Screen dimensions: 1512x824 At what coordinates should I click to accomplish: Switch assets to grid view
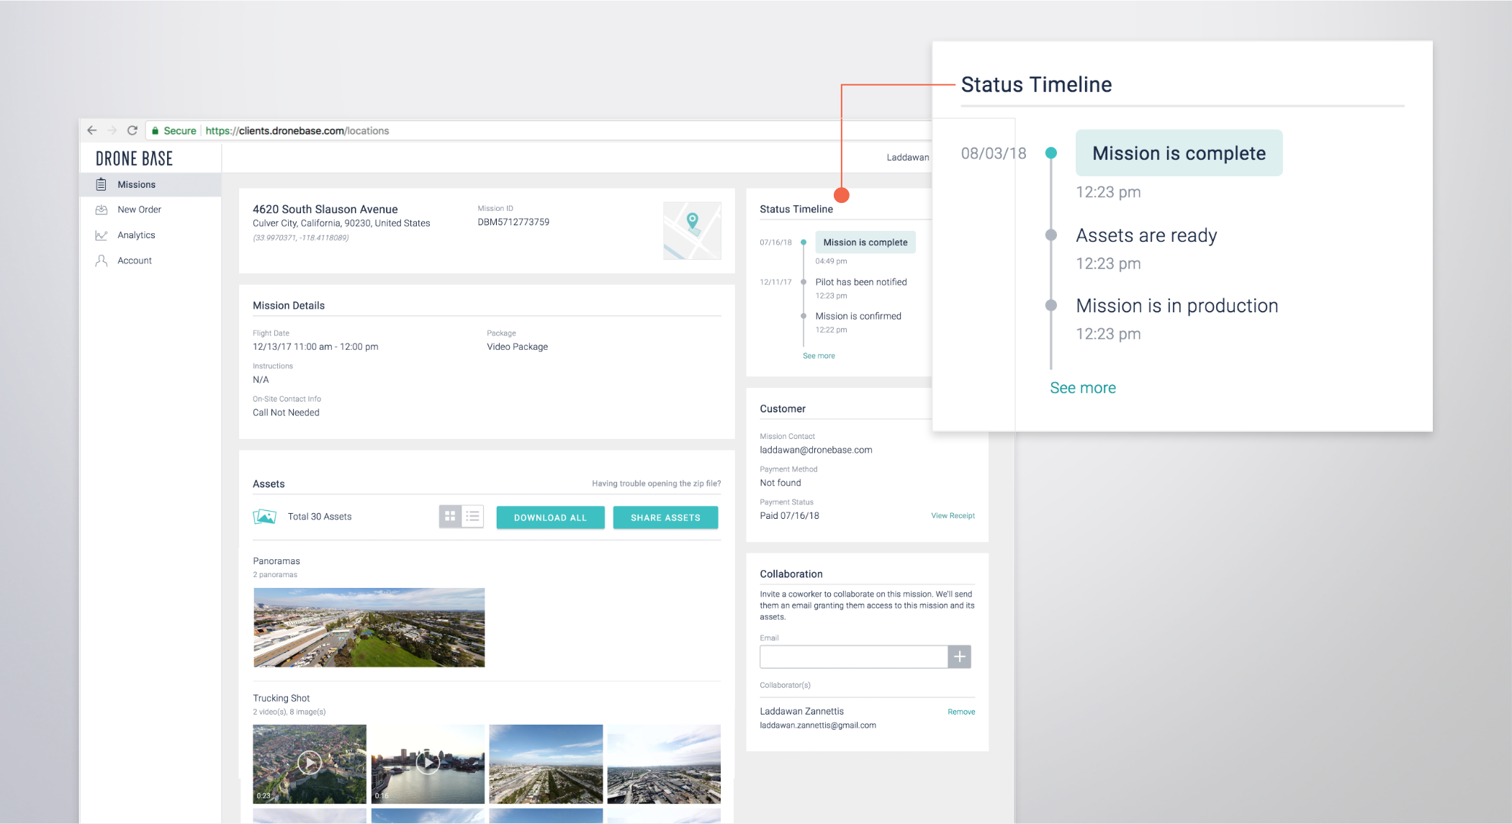450,516
